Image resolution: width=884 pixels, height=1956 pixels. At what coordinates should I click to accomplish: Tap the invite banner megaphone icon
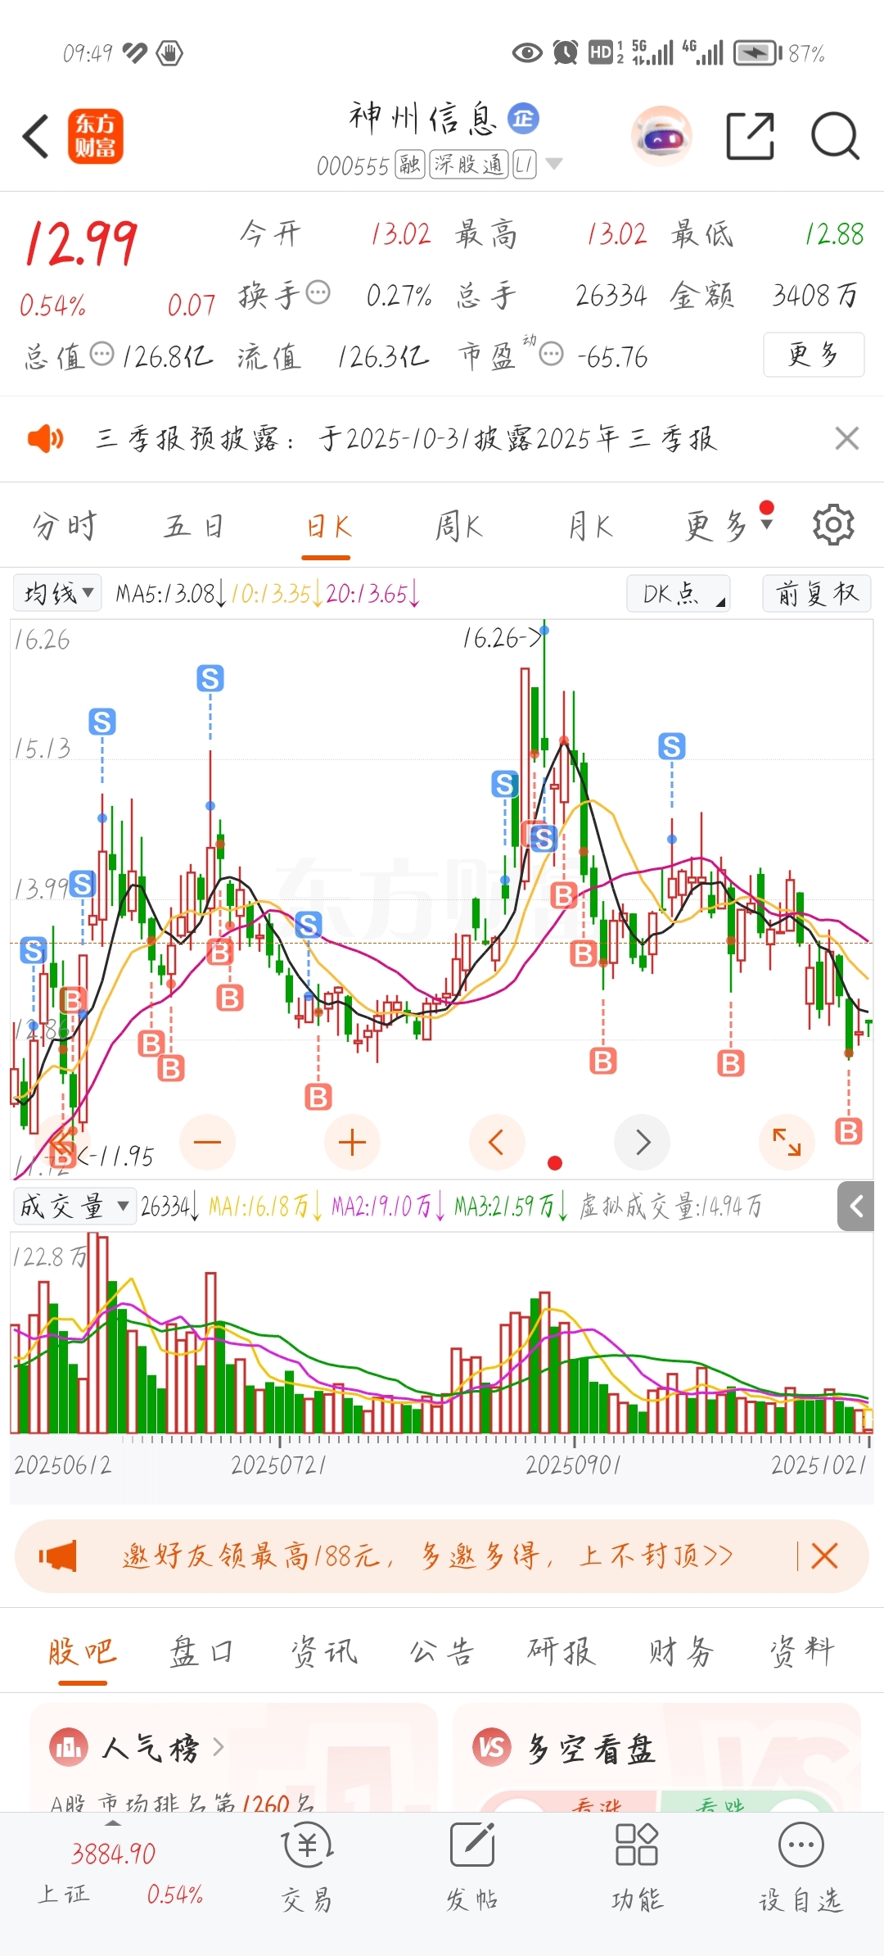(x=57, y=1555)
